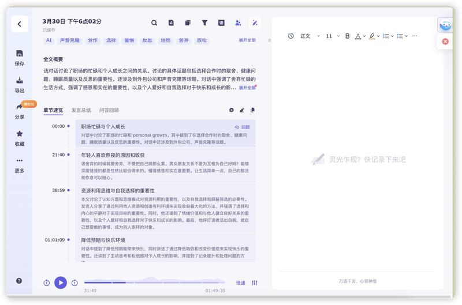Seek within the audio progress waveform bar
The image size is (462, 305).
154,281
